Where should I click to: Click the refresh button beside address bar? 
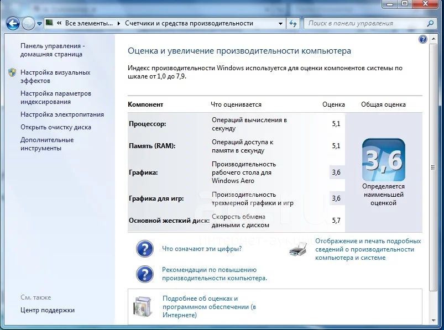pyautogui.click(x=293, y=23)
